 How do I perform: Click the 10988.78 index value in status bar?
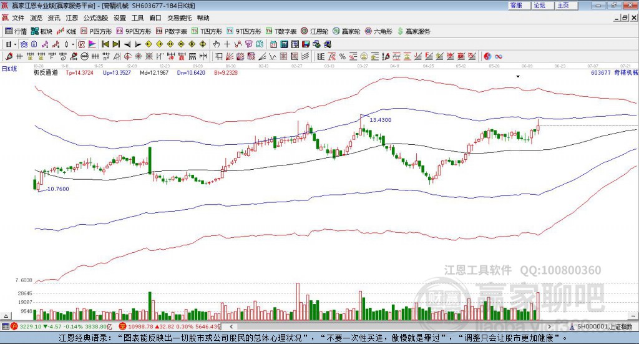tap(140, 327)
